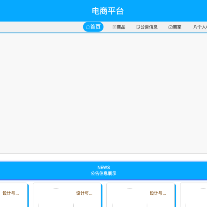The height and width of the screenshot is (207, 207).
Task: Click the note icon beside 公告信息
Action: point(138,27)
